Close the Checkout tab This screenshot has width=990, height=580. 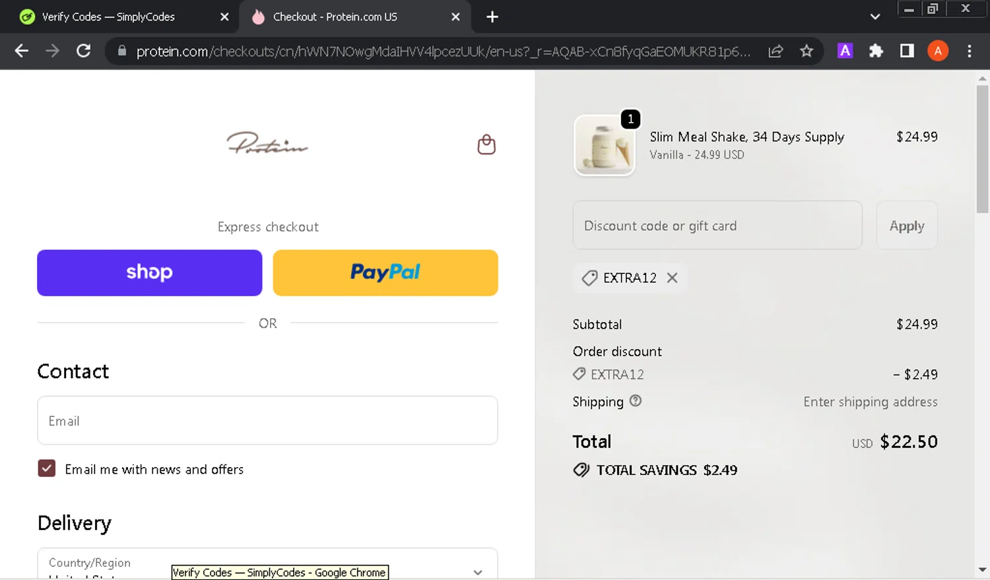click(455, 17)
